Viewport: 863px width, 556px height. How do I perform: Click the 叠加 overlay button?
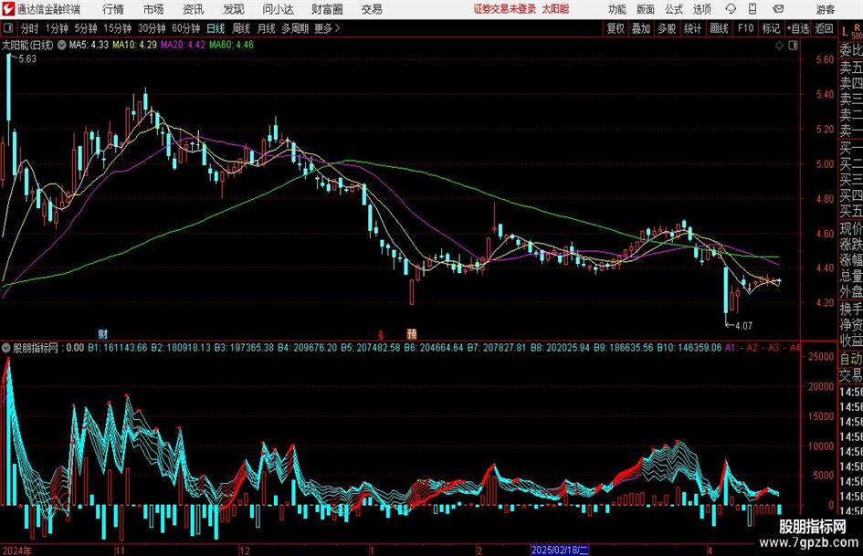click(x=641, y=28)
